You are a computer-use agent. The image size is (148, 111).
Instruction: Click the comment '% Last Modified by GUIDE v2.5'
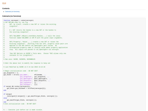point(24,67)
